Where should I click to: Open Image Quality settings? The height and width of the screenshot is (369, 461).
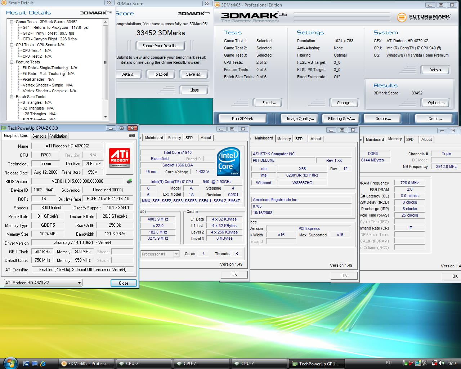point(300,119)
